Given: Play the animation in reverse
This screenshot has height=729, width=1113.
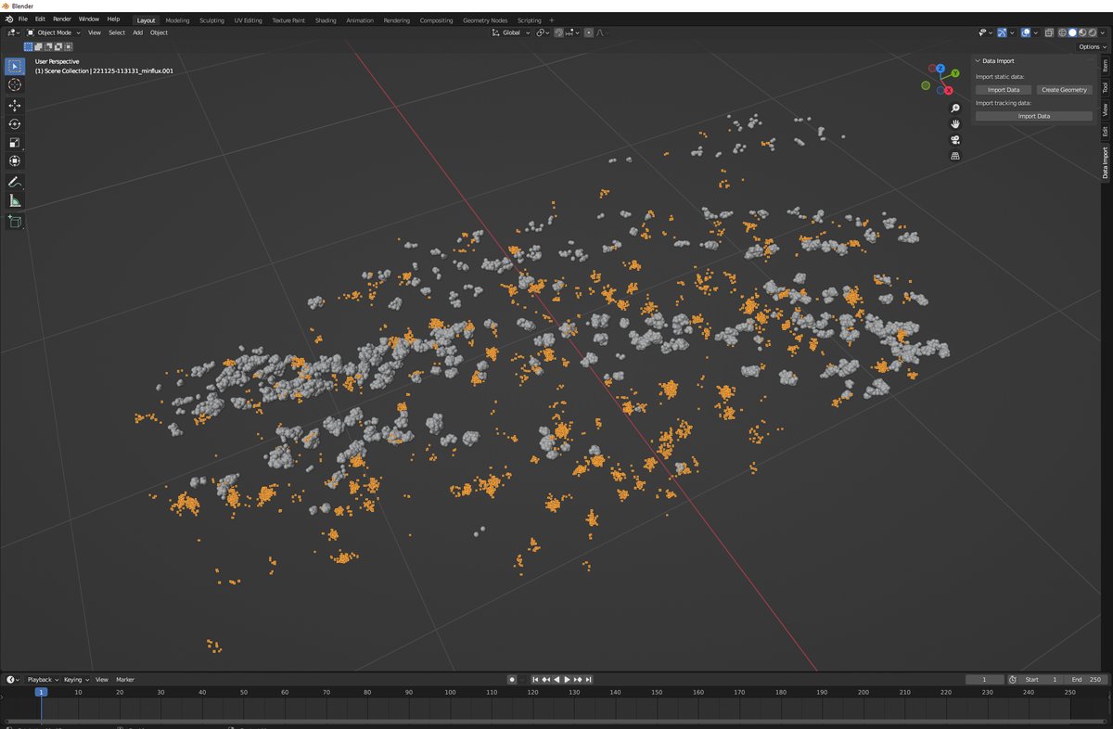Looking at the screenshot, I should (556, 680).
